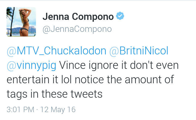Open the Jenna Compono display name
The width and height of the screenshot is (196, 120).
click(78, 17)
